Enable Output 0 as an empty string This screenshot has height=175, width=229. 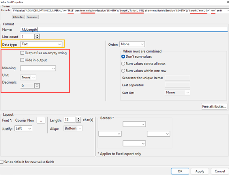pyautogui.click(x=22, y=53)
